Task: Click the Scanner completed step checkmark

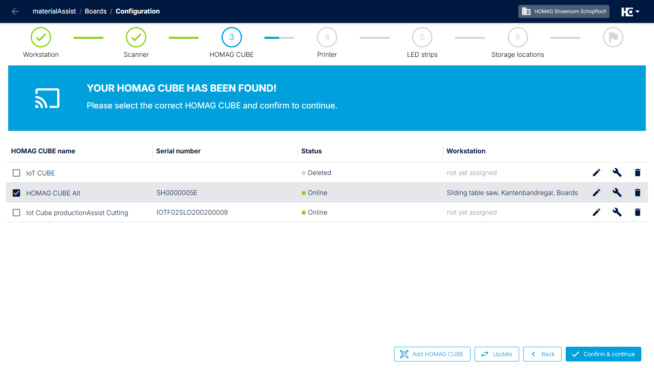Action: pos(136,37)
